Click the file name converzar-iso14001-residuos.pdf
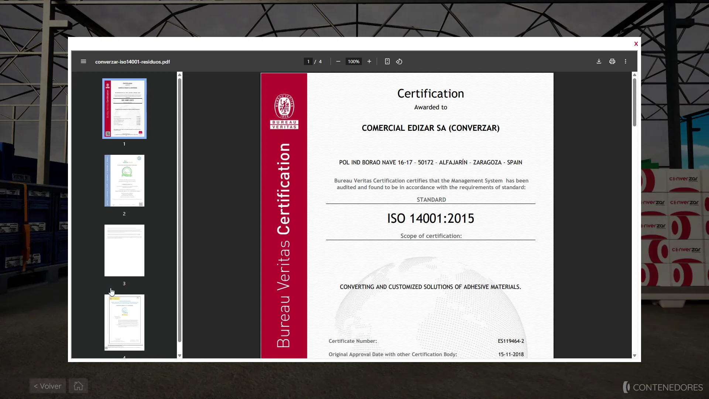The image size is (709, 399). click(x=133, y=62)
